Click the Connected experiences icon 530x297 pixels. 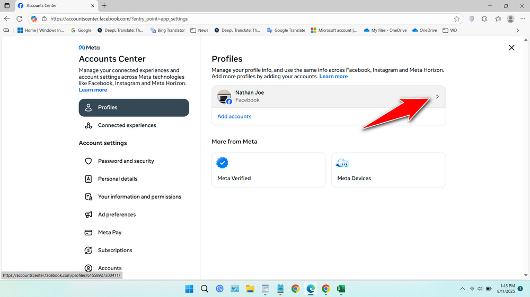click(x=88, y=125)
